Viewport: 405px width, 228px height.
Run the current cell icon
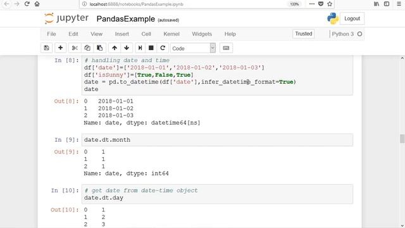(140, 48)
